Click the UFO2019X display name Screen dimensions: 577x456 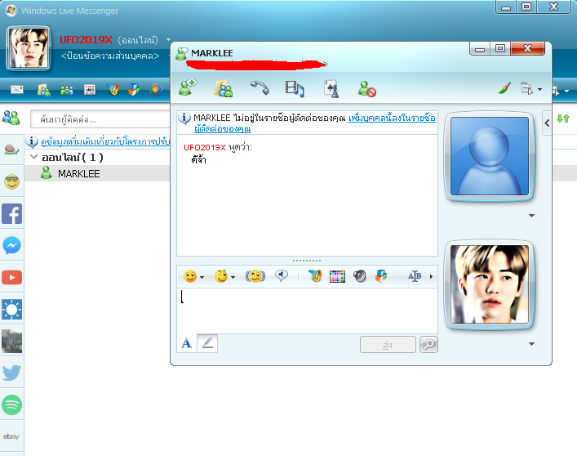(x=86, y=39)
